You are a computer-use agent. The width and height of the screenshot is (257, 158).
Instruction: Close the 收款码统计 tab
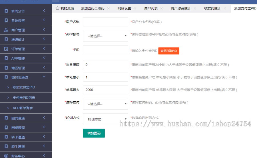pyautogui.click(x=225, y=8)
